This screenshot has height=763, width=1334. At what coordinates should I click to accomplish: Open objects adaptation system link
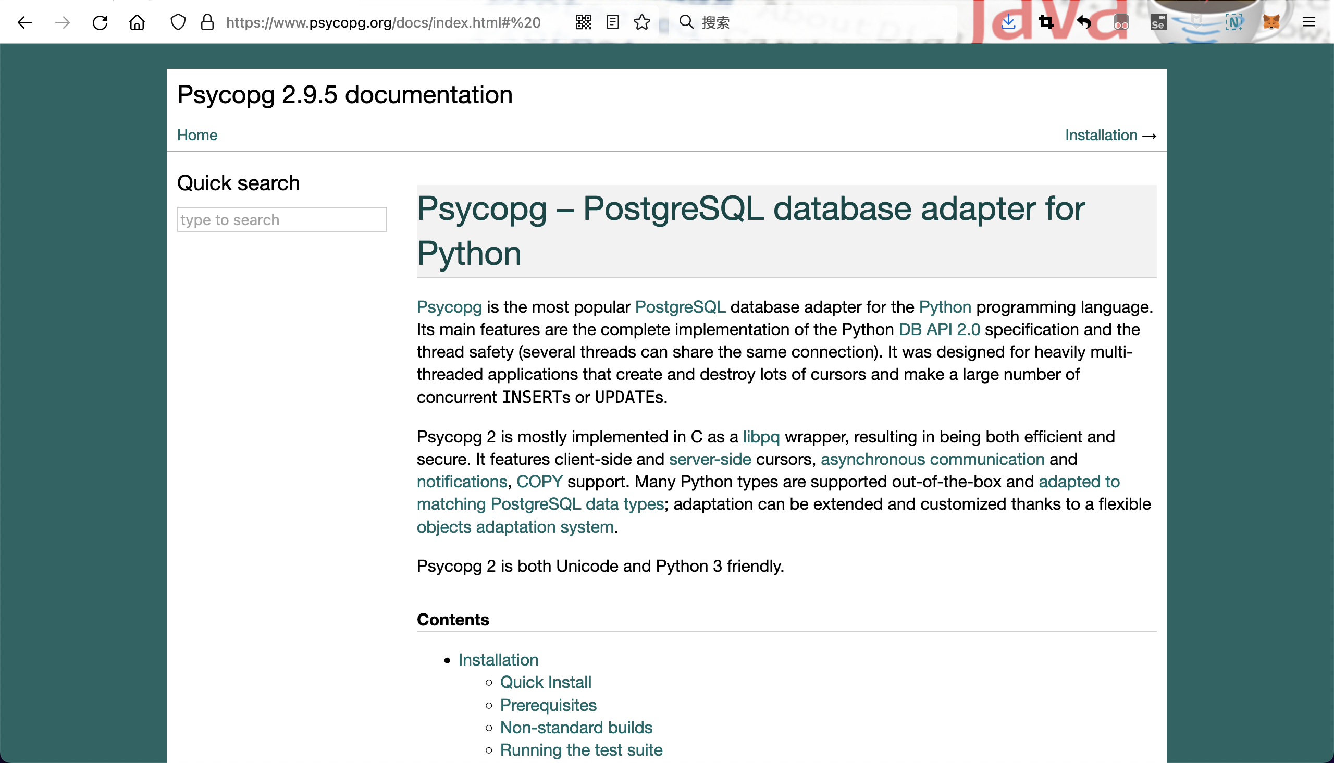click(515, 527)
